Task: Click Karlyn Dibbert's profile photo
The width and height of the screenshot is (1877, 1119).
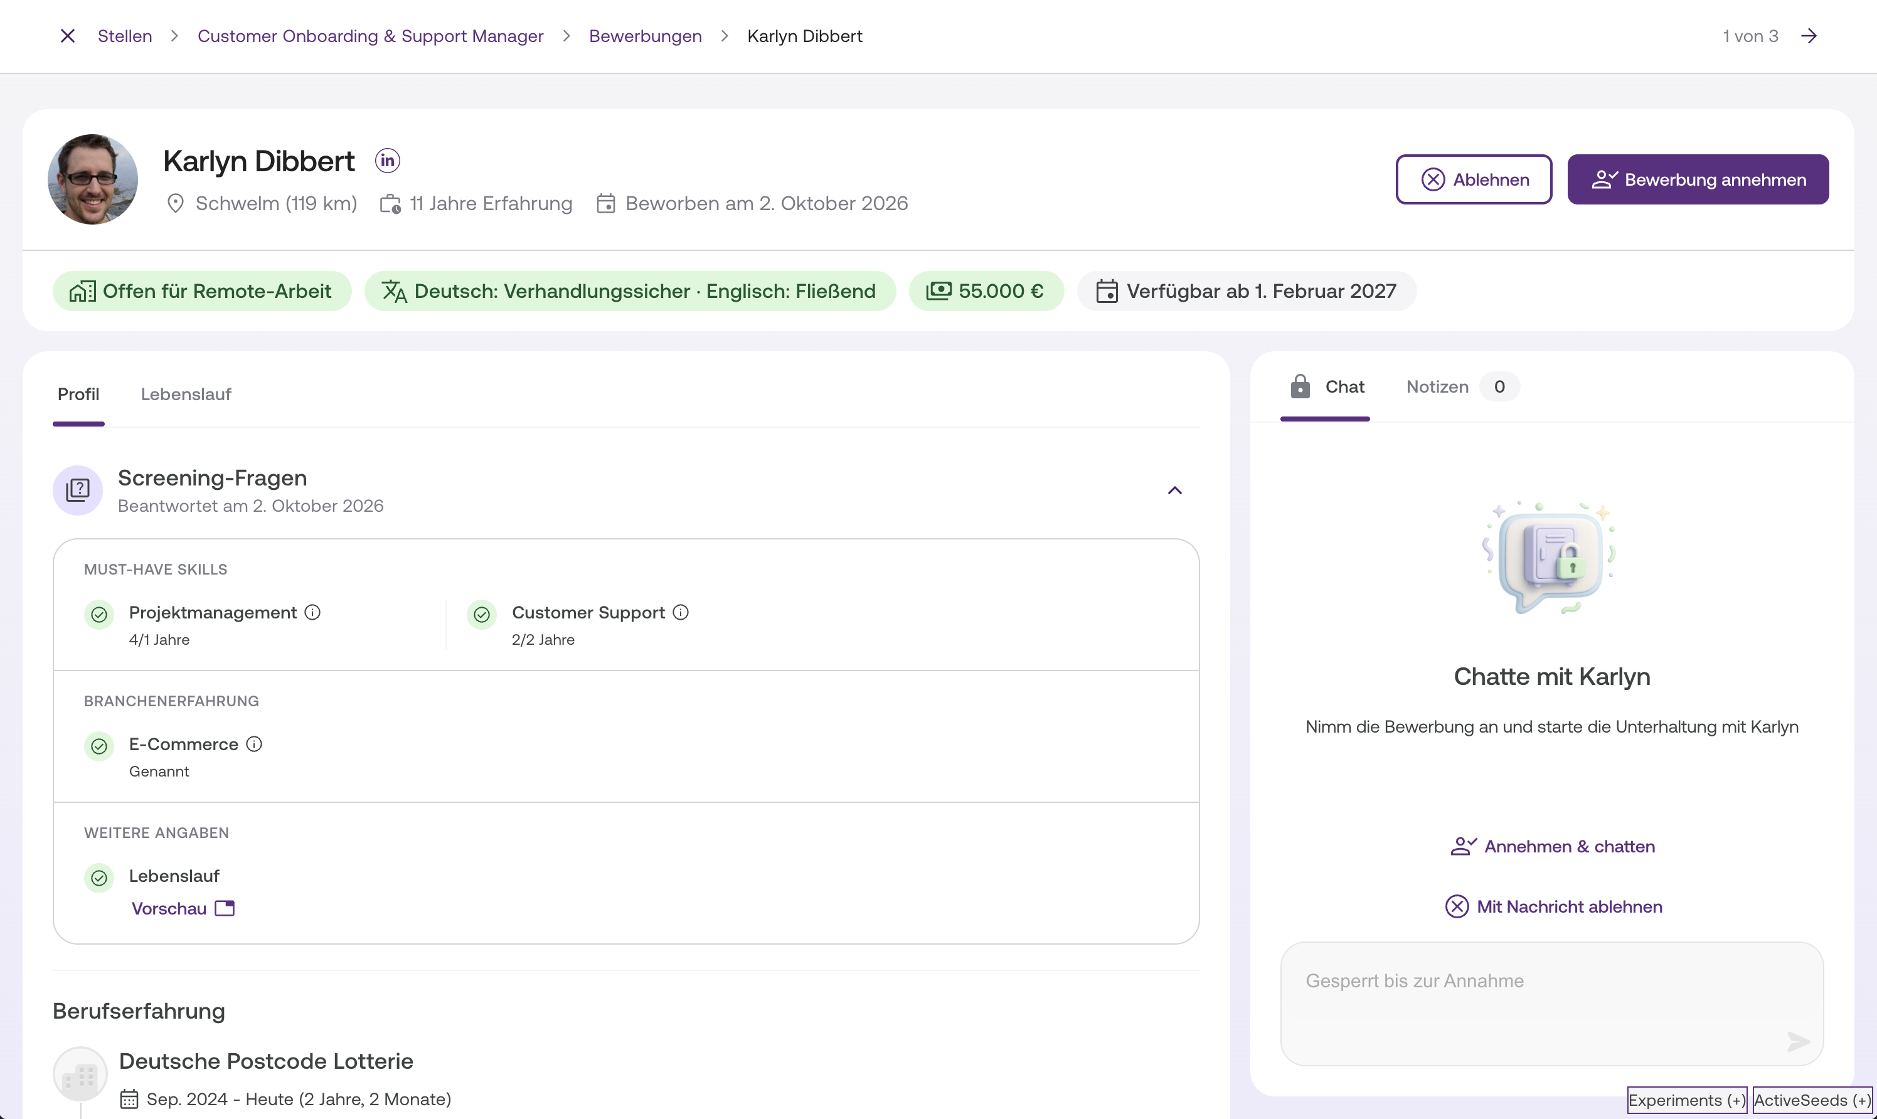Action: pyautogui.click(x=93, y=179)
